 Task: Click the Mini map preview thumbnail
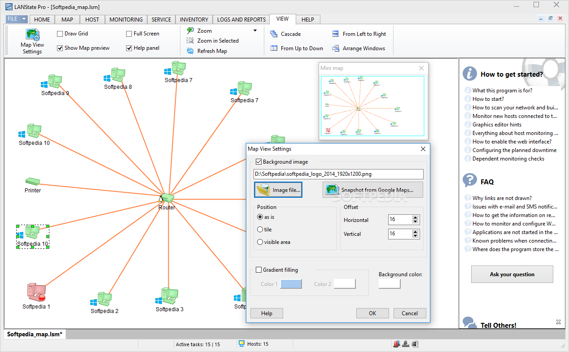pyautogui.click(x=373, y=106)
